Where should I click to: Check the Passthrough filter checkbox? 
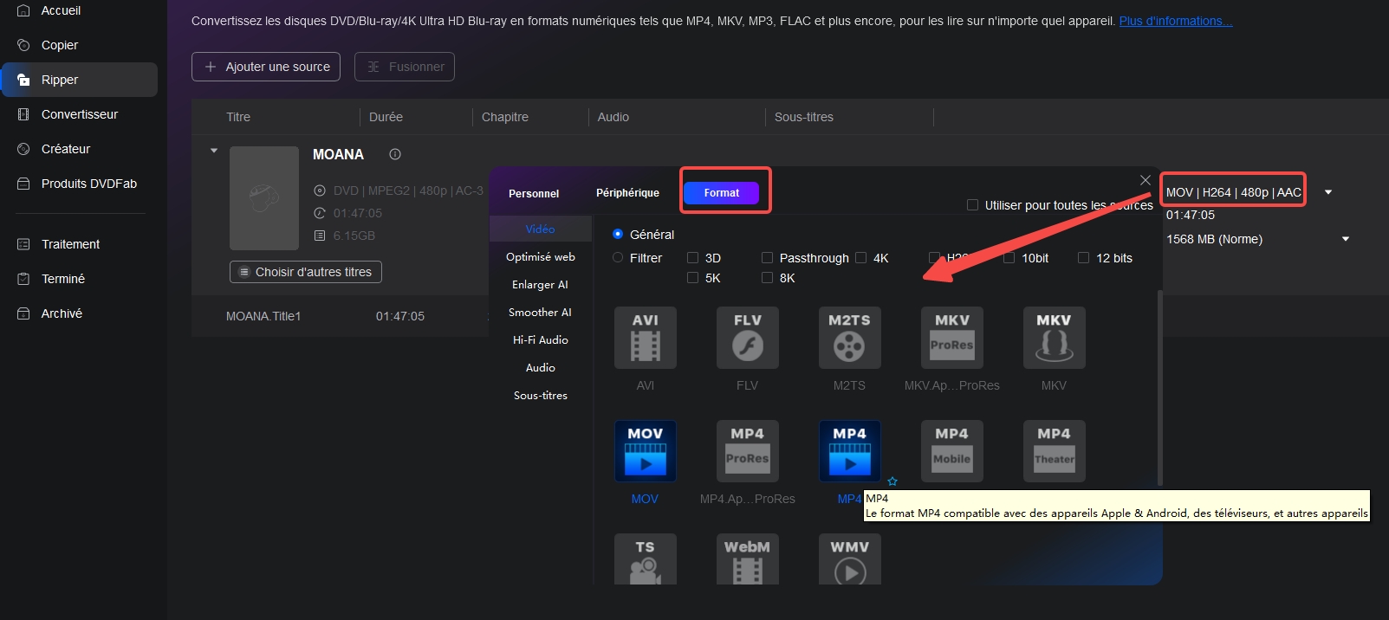point(767,257)
